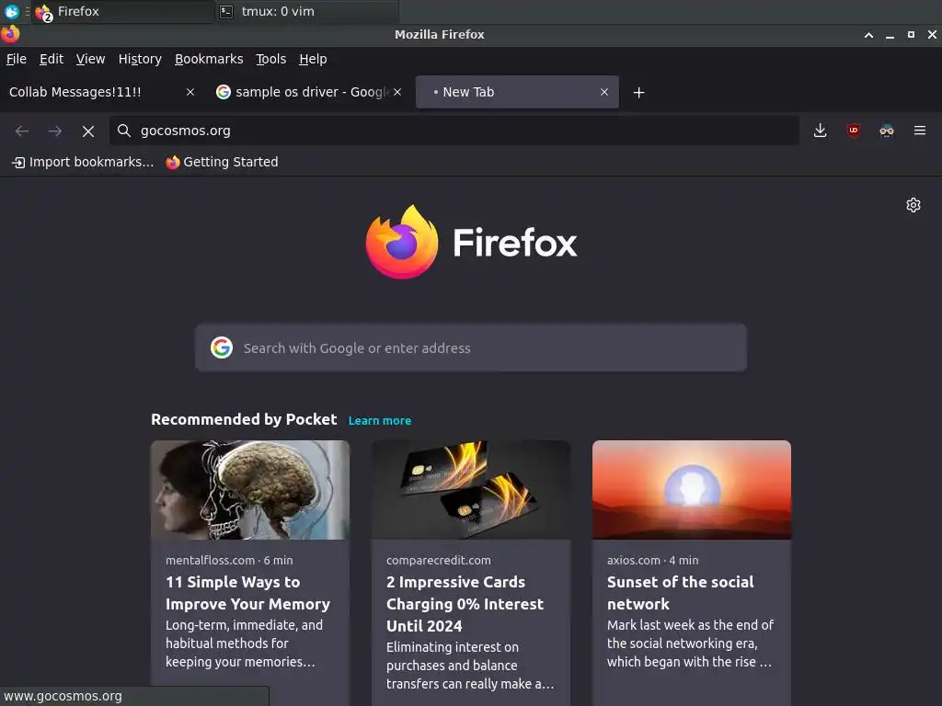942x706 pixels.
Task: Open the uBlock Origin extension icon
Action: 854,131
